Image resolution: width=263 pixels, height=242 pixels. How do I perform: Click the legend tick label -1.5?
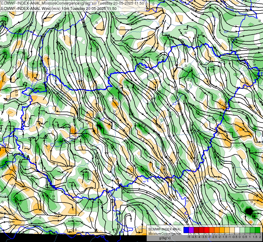[x=225, y=237]
